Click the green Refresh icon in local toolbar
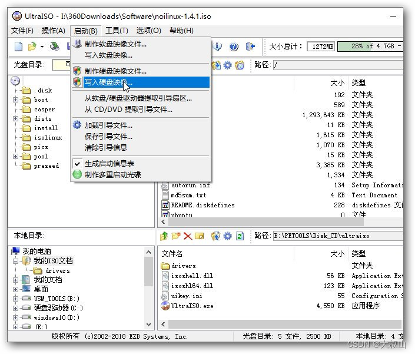Screen dimensions: 415x354 pos(240,236)
